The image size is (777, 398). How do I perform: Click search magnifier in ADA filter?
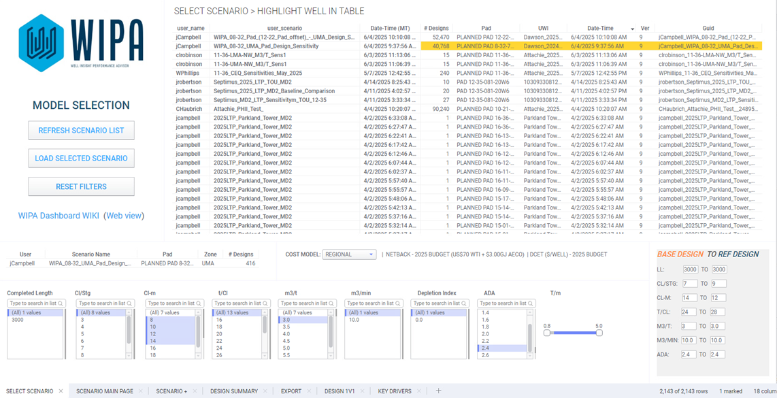[x=530, y=303]
